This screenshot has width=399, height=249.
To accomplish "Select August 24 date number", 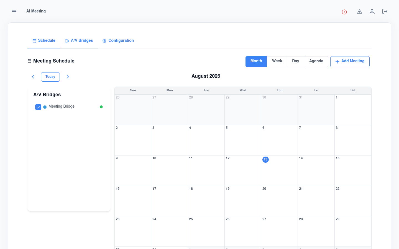I will point(154,219).
